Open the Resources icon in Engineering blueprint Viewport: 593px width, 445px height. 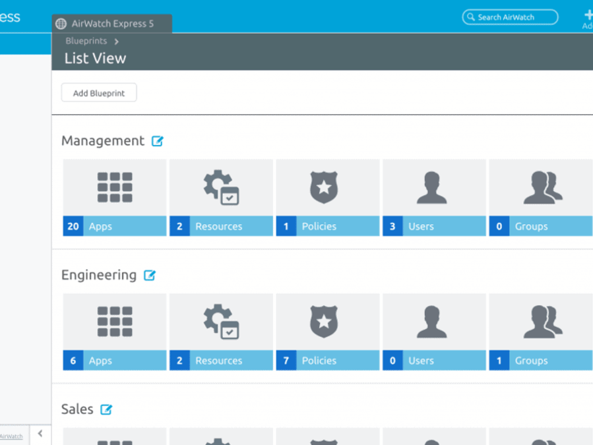(220, 322)
